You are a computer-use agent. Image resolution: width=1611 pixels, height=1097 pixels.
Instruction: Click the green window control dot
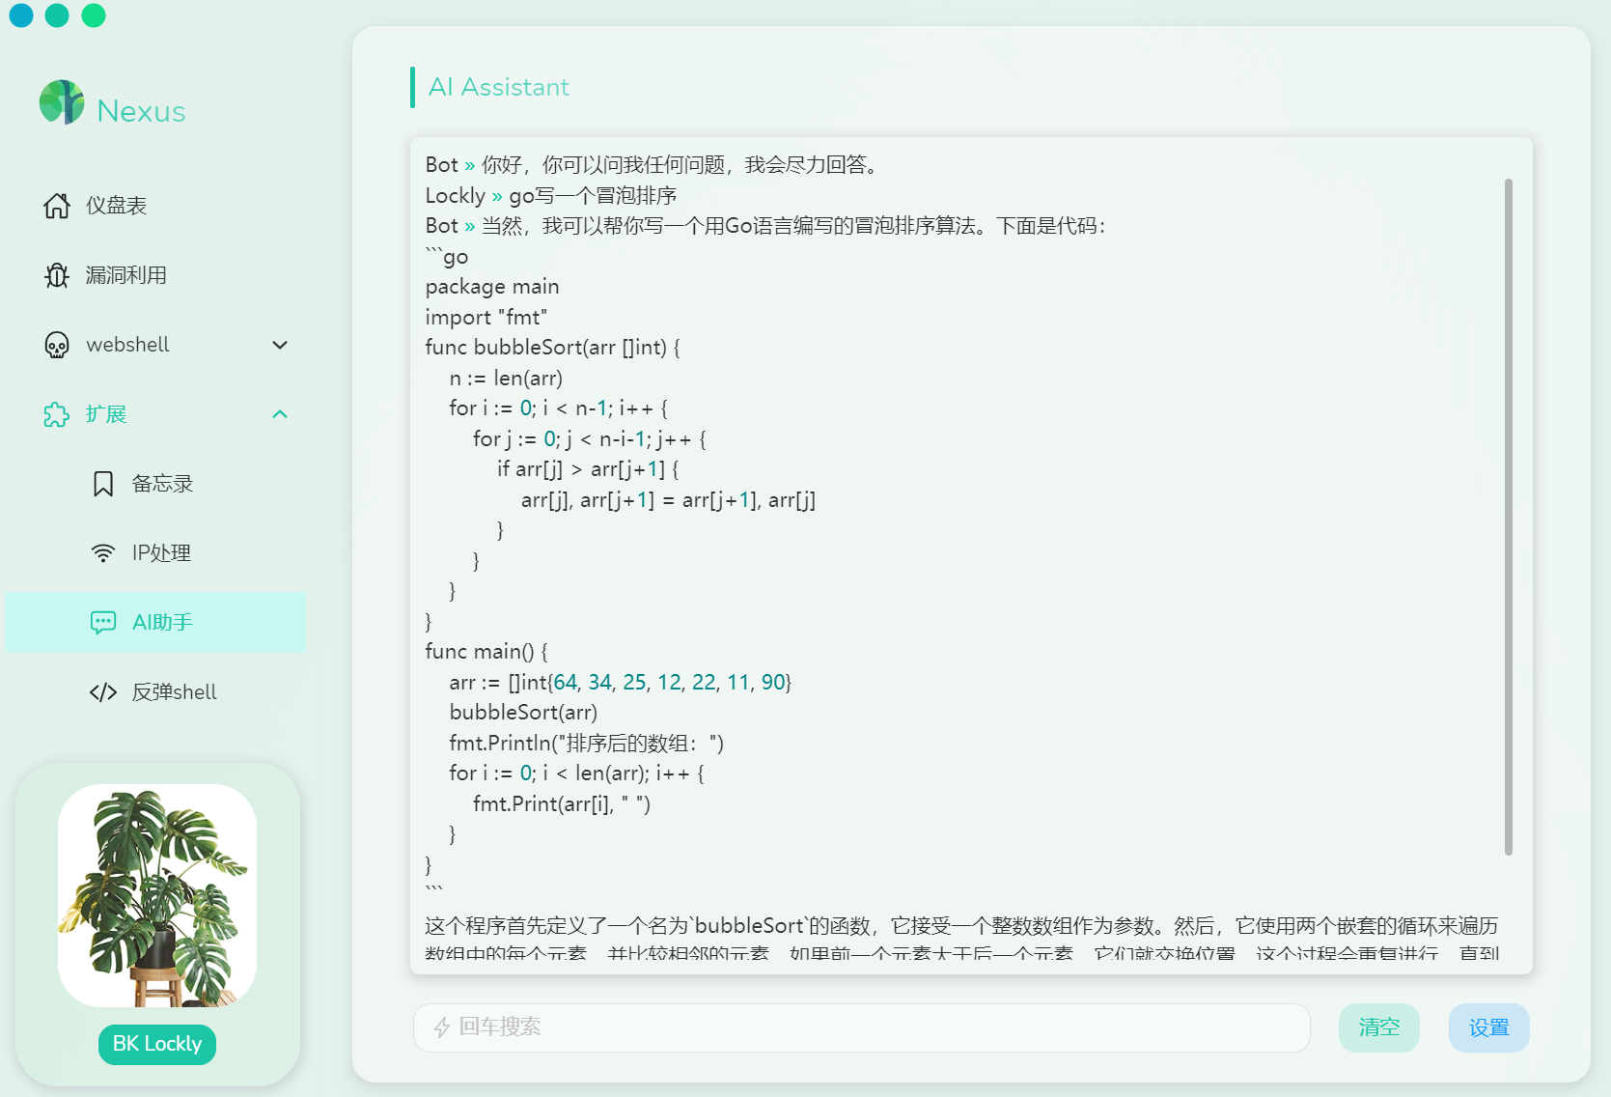pyautogui.click(x=94, y=14)
